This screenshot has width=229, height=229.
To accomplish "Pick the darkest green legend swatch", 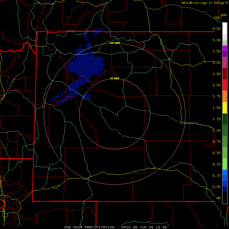I will click(x=225, y=119).
